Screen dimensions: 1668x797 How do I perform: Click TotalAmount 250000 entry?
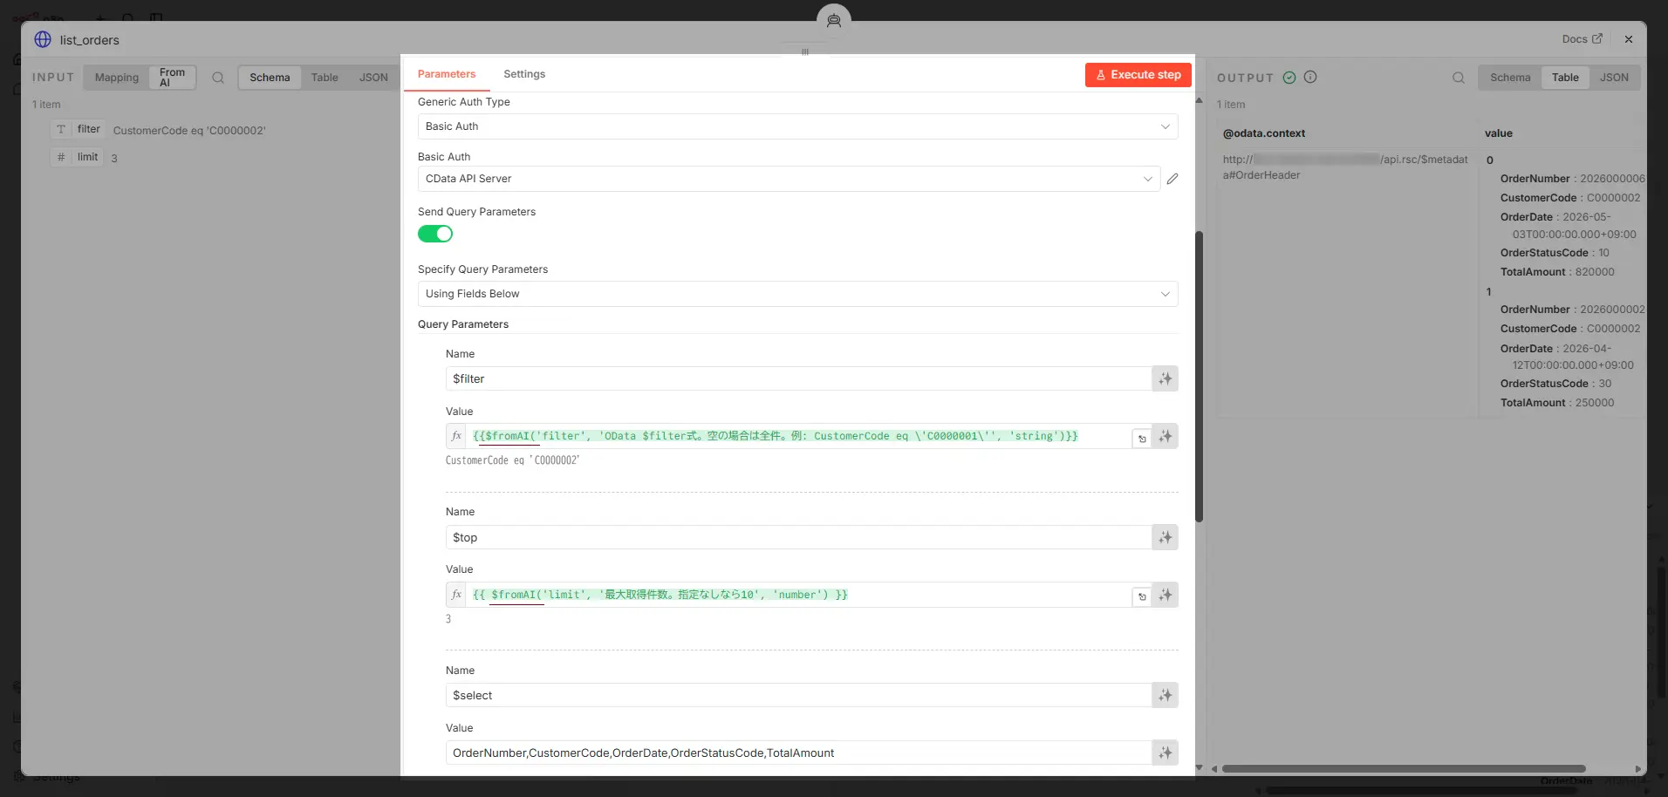click(1557, 403)
